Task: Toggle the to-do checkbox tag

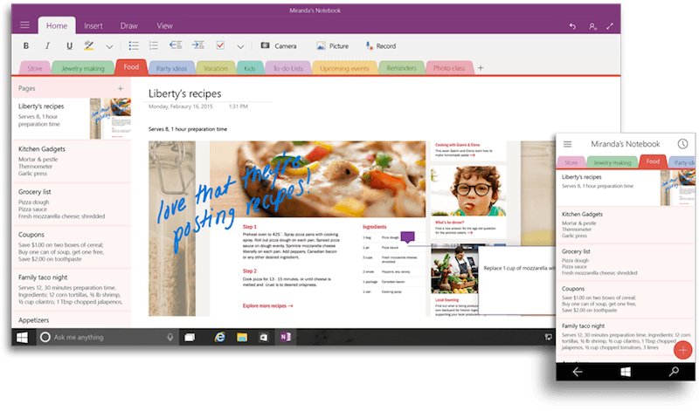Action: [219, 45]
